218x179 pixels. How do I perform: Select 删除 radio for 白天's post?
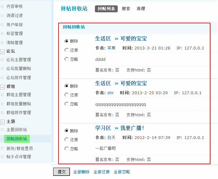coord(66,130)
